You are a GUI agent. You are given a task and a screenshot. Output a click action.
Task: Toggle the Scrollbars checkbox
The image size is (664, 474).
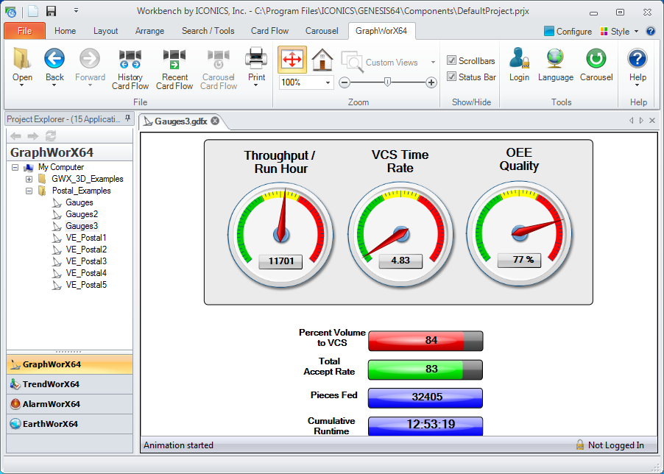pyautogui.click(x=451, y=60)
